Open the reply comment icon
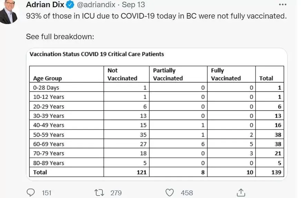The width and height of the screenshot is (301, 198). coord(31,192)
